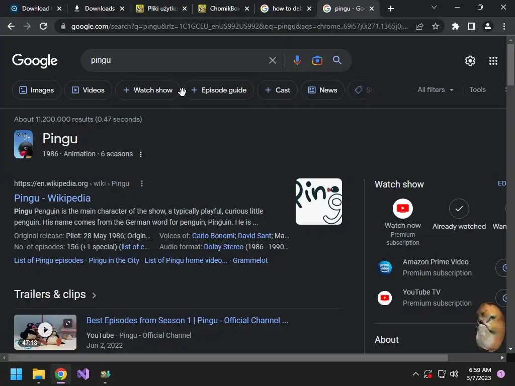The image size is (515, 386).
Task: Add the Watch show filter chip
Action: (147, 90)
